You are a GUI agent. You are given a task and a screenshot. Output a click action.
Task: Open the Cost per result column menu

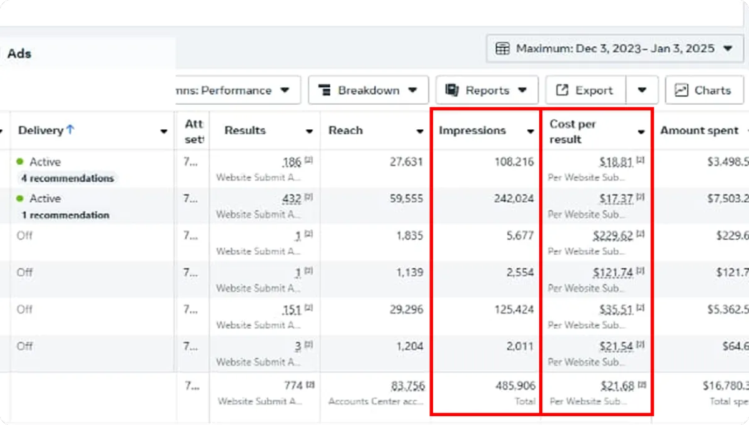pyautogui.click(x=641, y=132)
